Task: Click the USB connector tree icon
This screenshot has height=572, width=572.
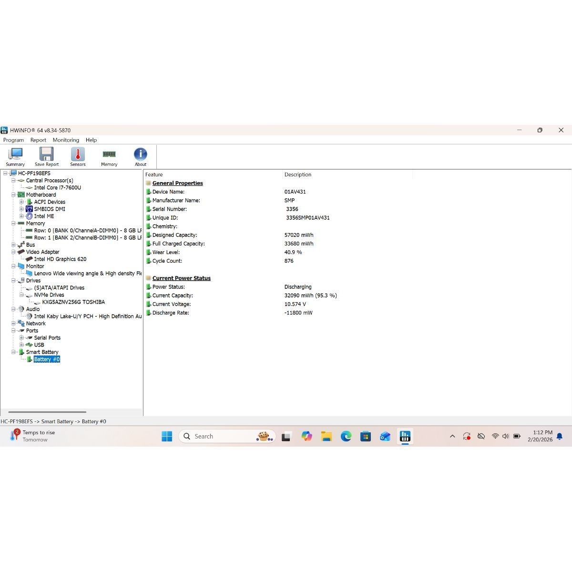Action: coord(29,345)
